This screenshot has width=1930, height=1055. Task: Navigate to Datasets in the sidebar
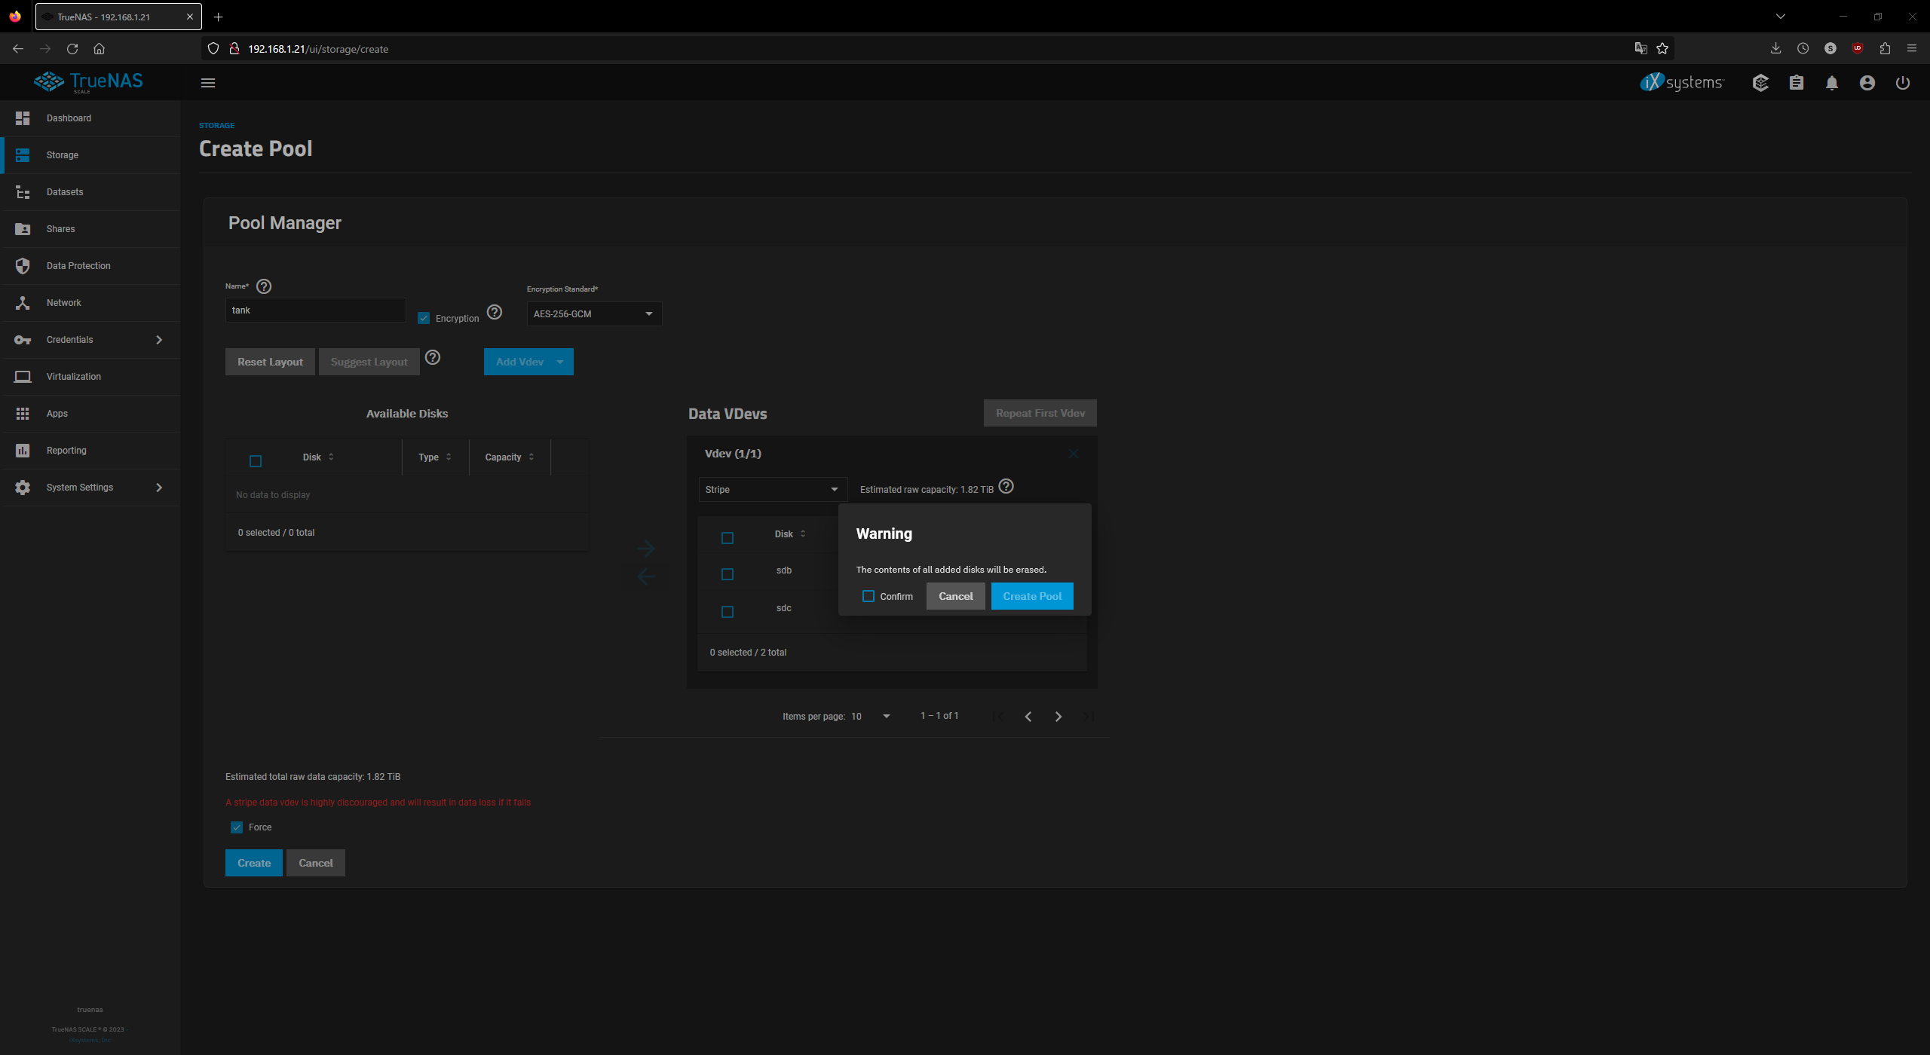coord(64,192)
